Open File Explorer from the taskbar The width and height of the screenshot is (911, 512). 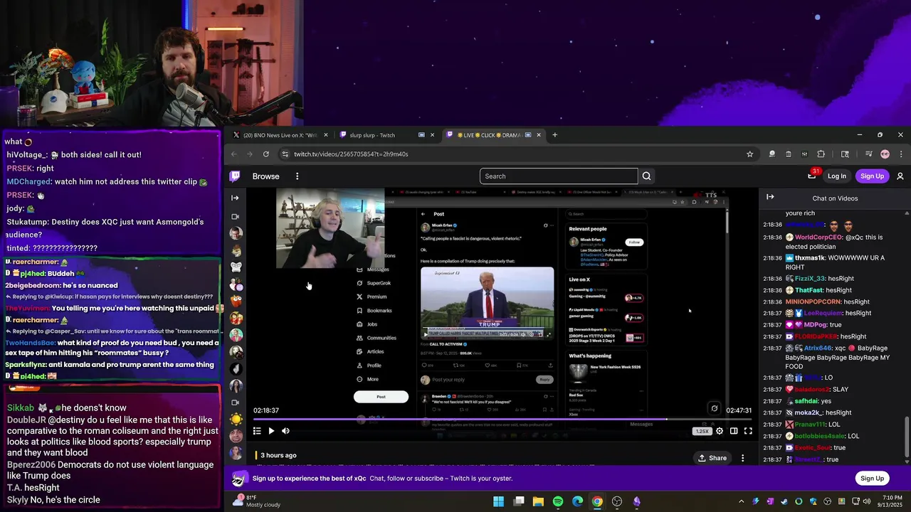point(538,501)
